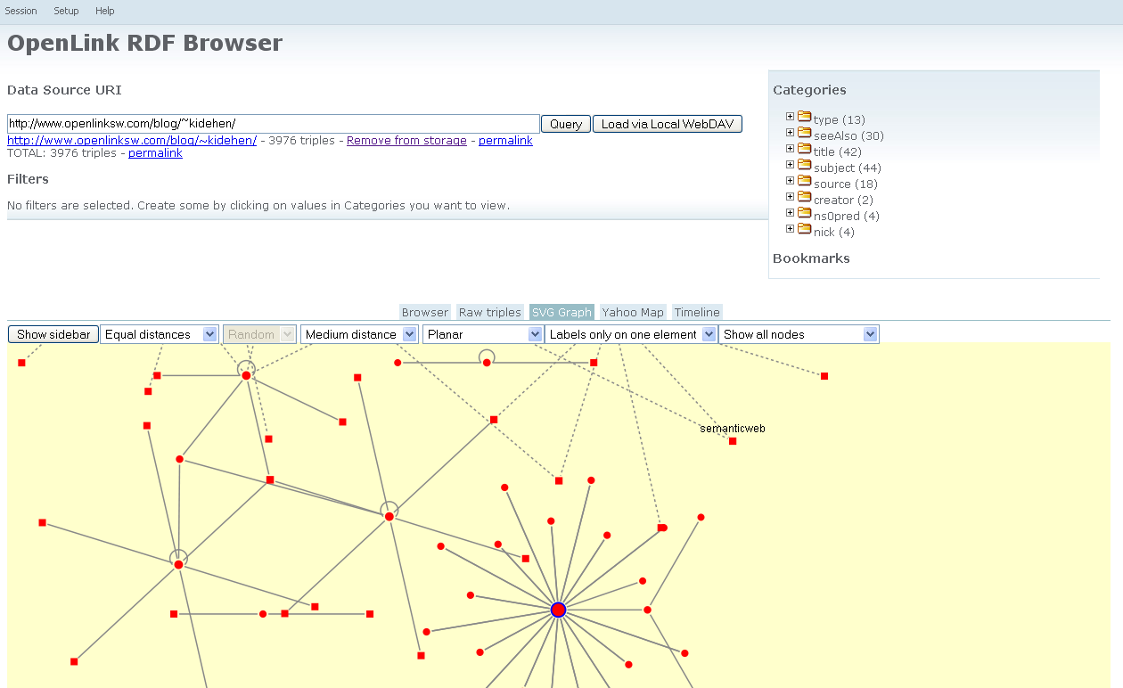Viewport: 1123px width, 688px height.
Task: Open the nick category folder icon
Action: [x=804, y=229]
